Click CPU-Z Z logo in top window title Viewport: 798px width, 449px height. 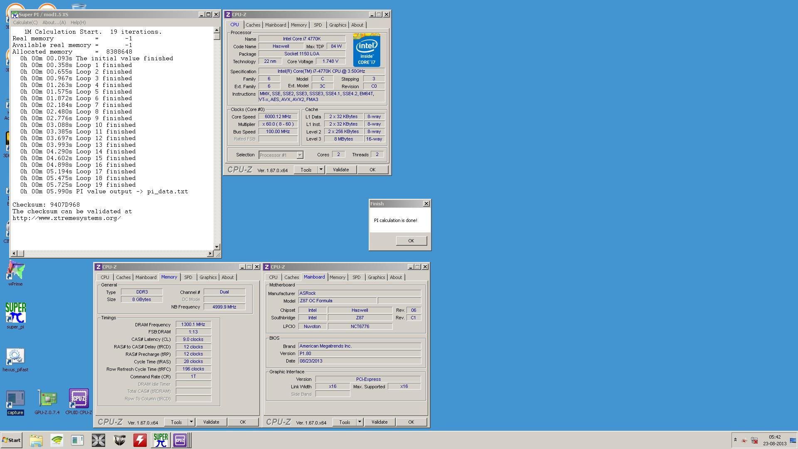(228, 15)
